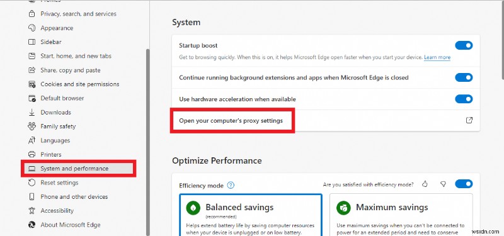504x236 pixels.
Task: Click the Phone and other devices icon
Action: pos(32,196)
